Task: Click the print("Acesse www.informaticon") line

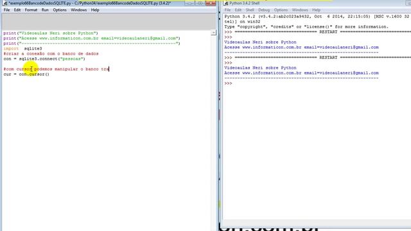Action: point(92,38)
